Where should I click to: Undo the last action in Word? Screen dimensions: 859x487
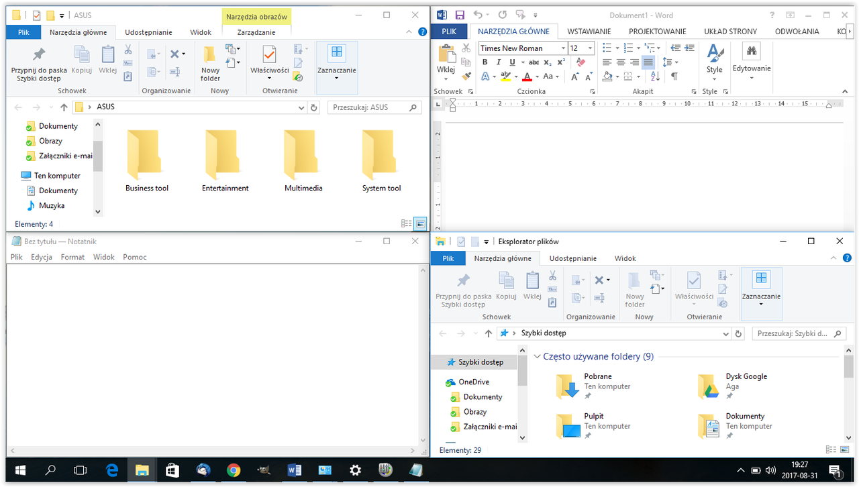point(477,15)
